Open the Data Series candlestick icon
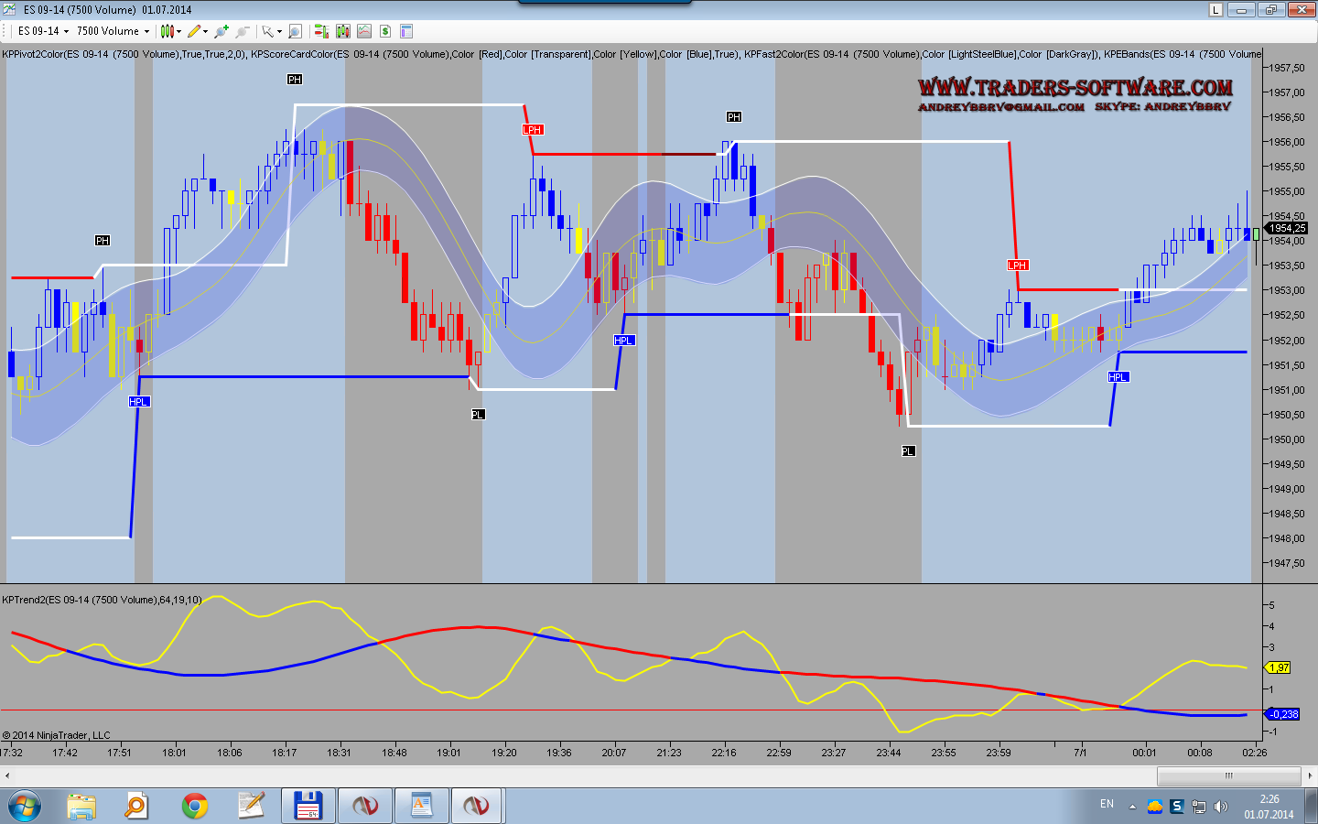This screenshot has width=1318, height=824. pos(343,31)
